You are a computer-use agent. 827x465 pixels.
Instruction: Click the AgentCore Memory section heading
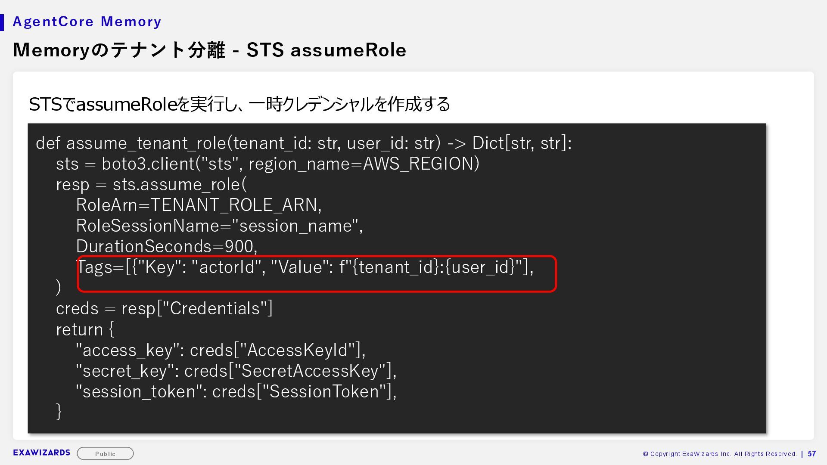pos(87,22)
